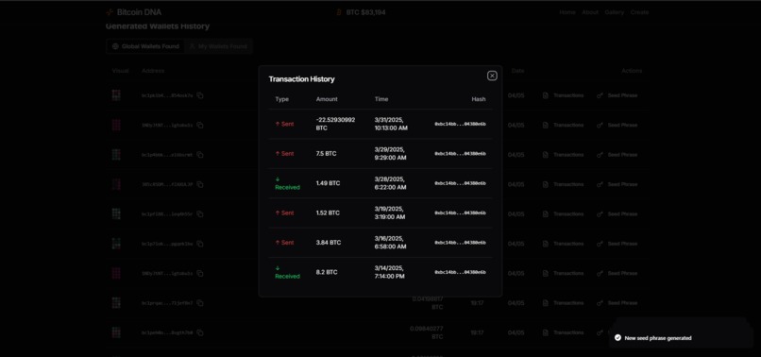This screenshot has width=761, height=357.
Task: Click visual DNA thumbnail for bc1pk1b4 wallet
Action: [x=116, y=95]
